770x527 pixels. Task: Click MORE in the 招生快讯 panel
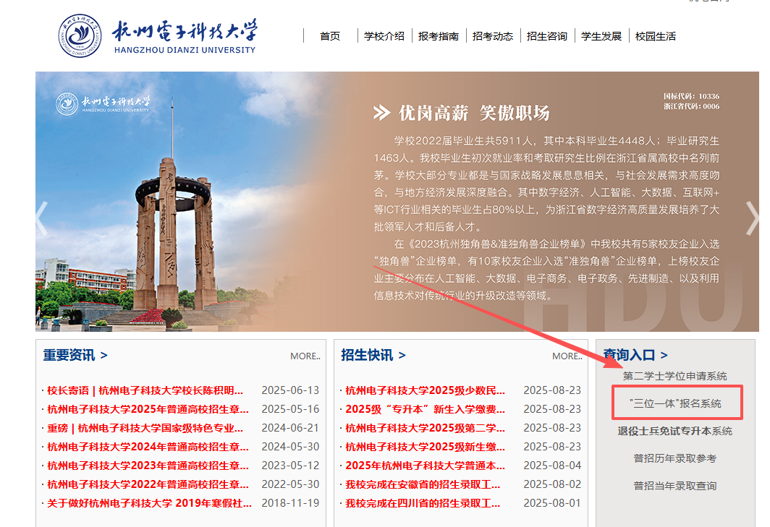(x=567, y=356)
